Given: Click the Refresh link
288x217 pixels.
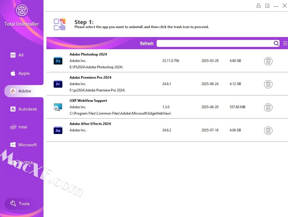Looking at the screenshot, I should click(x=146, y=43).
